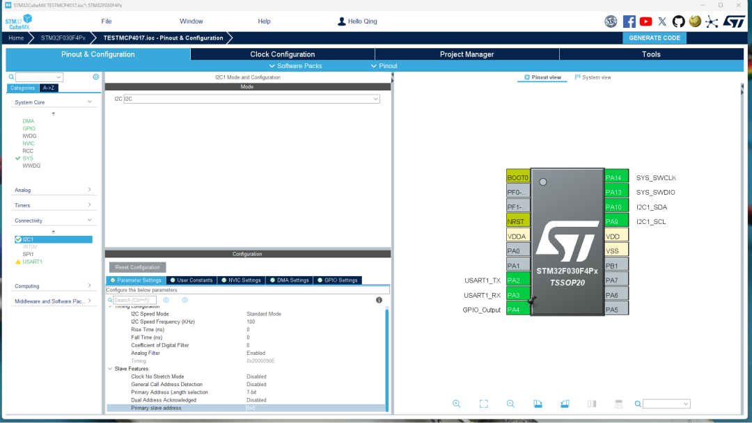The image size is (752, 423).
Task: Switch to System view tab
Action: pyautogui.click(x=593, y=77)
